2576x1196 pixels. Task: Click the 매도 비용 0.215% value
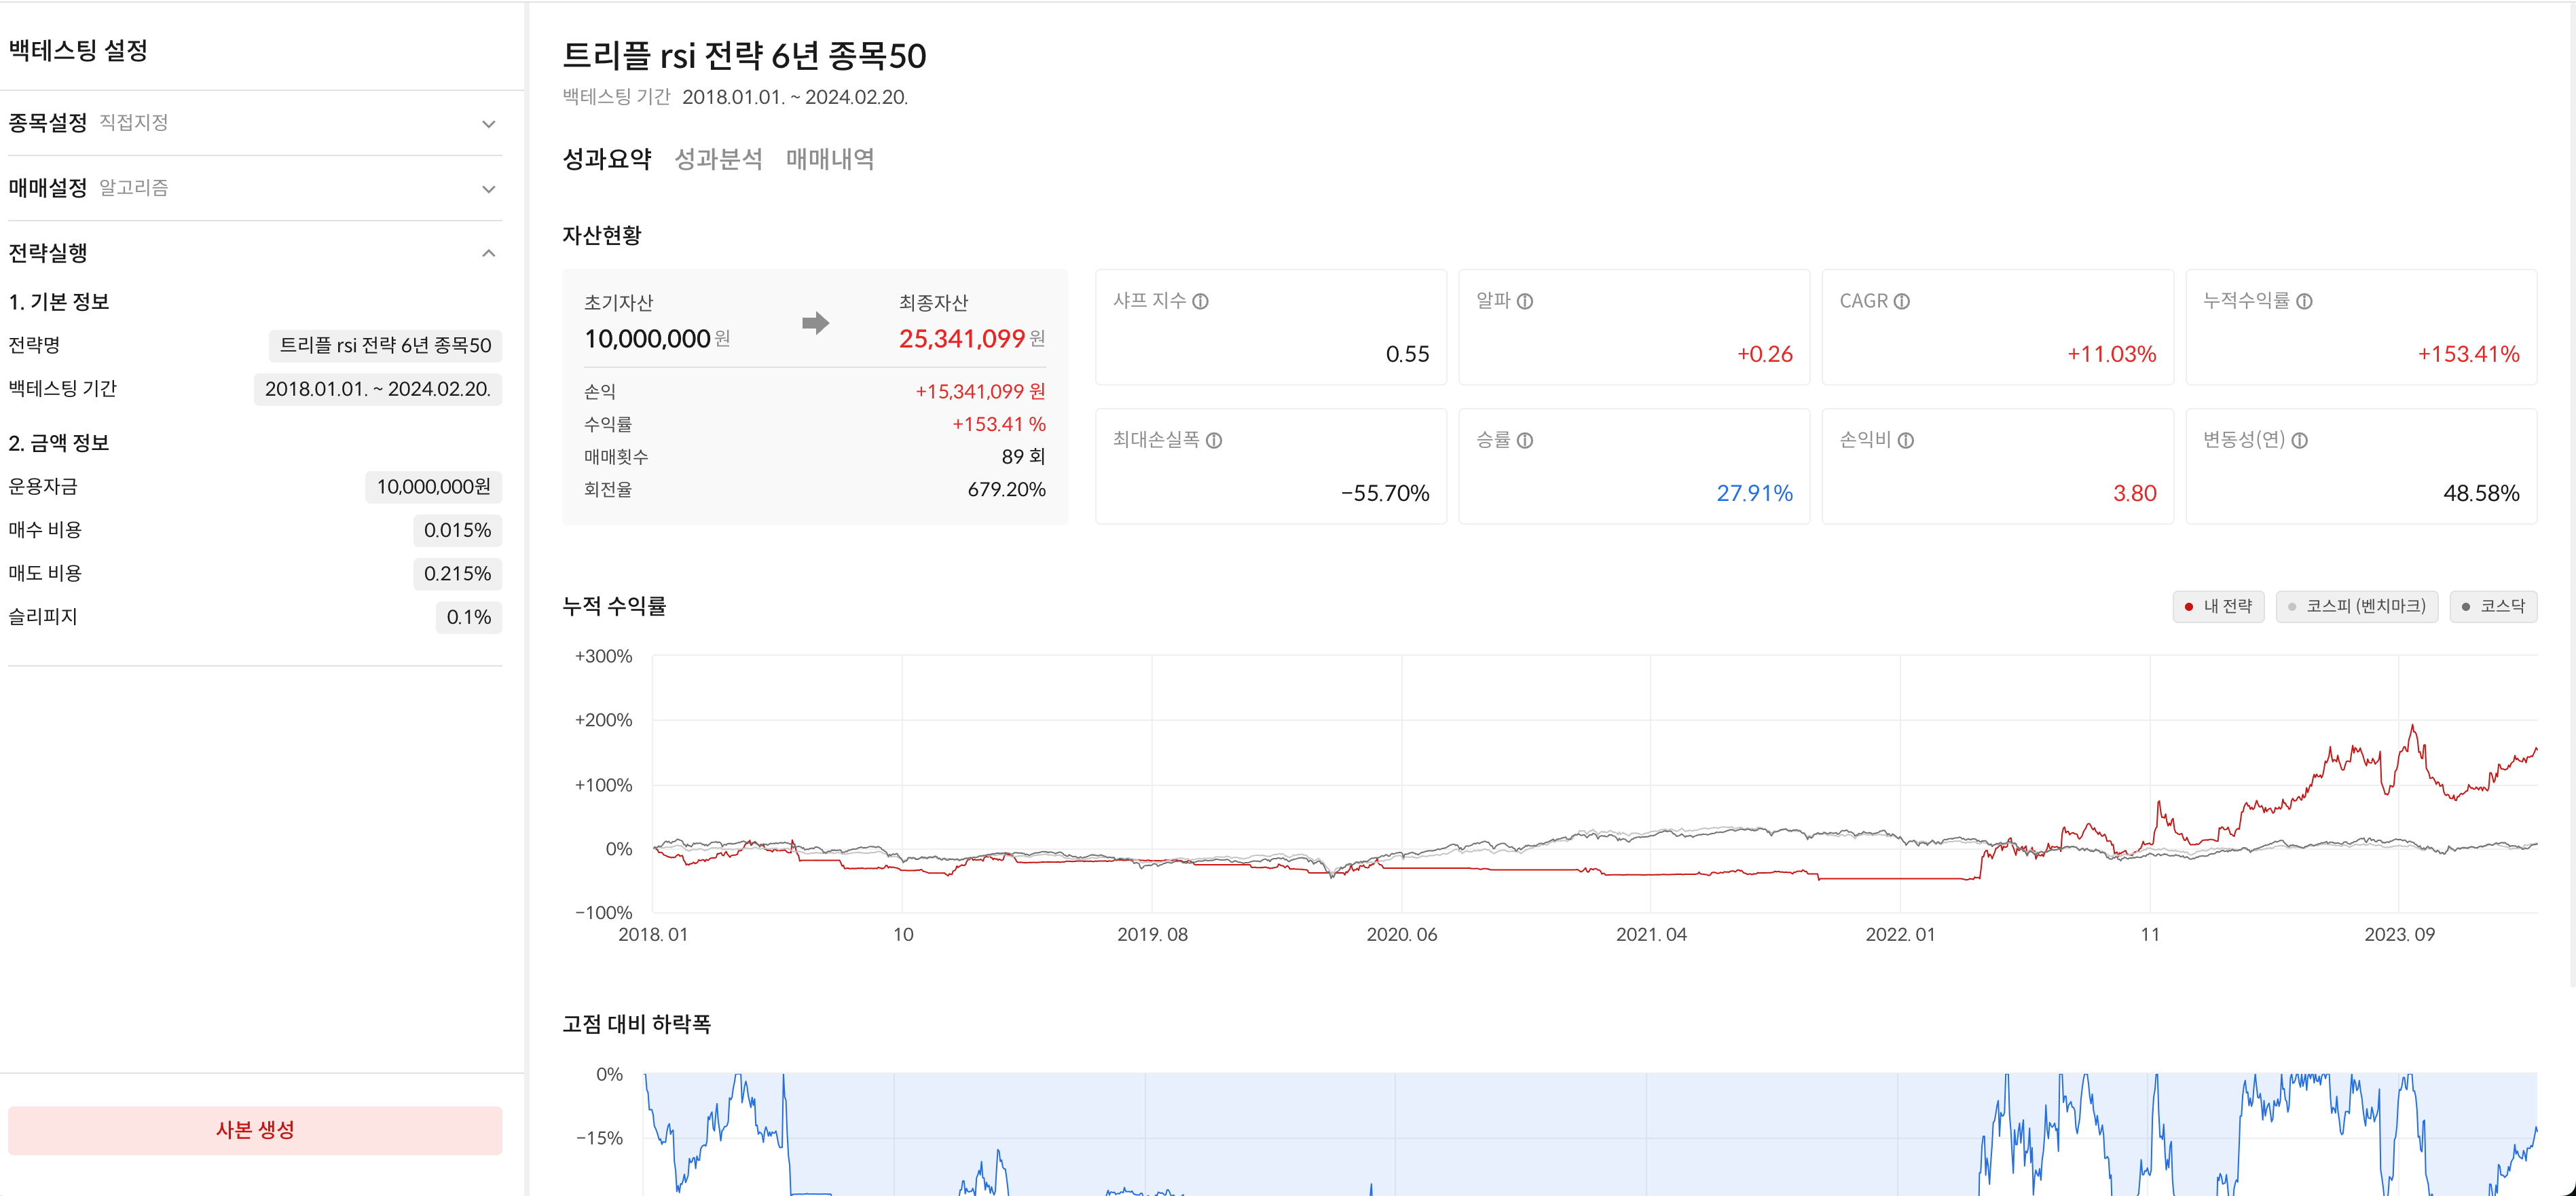pos(457,574)
